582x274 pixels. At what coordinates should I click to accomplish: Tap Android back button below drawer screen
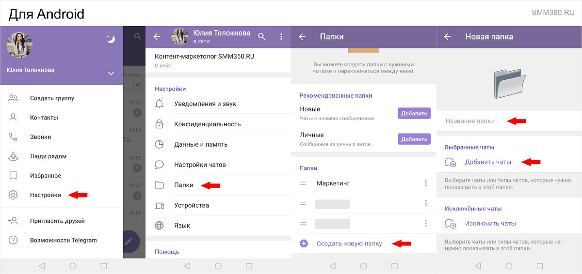(x=41, y=266)
